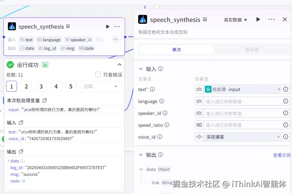The height and width of the screenshot is (194, 292).
Task: Click the side panel speech_synthesis logo
Action: tap(143, 19)
